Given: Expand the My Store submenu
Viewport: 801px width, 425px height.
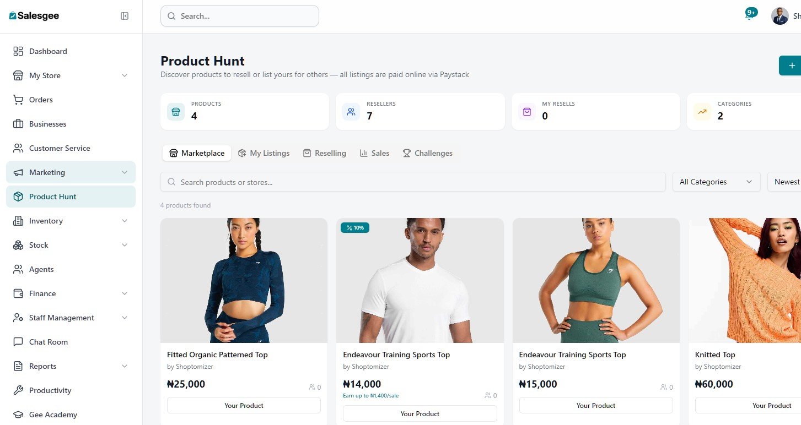Looking at the screenshot, I should click(125, 75).
